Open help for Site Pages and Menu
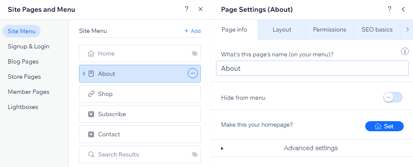The height and width of the screenshot is (167, 413). click(x=186, y=9)
